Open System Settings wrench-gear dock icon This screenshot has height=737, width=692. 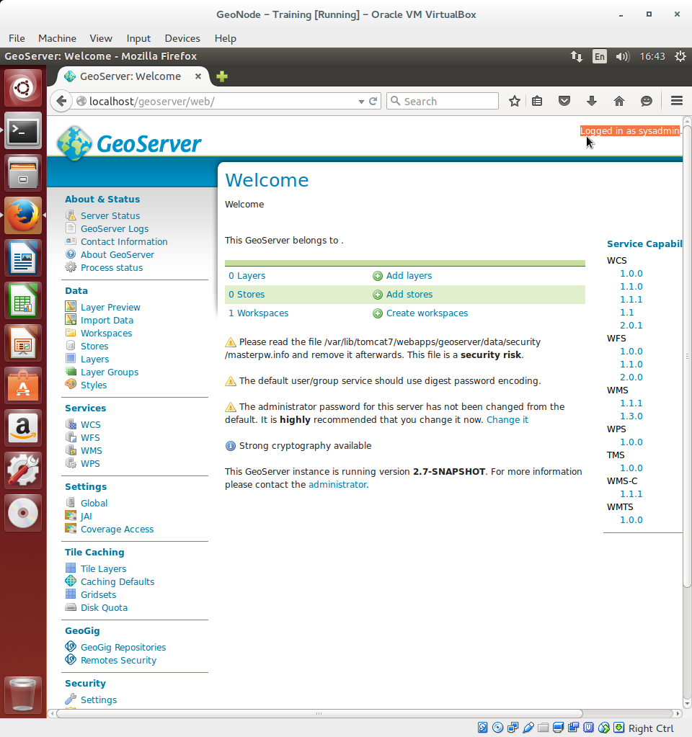(22, 470)
